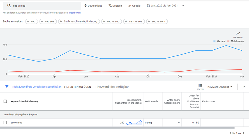
Task: Click the Bearbeiten link
Action: click(x=75, y=13)
